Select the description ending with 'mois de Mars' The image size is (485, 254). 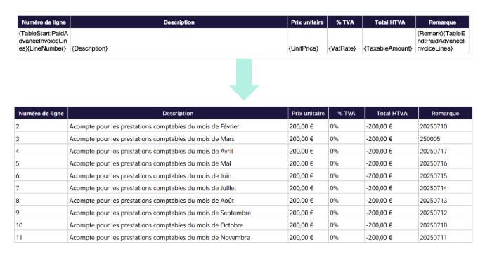tap(152, 139)
